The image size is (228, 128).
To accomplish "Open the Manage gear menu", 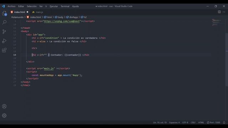I will click(4, 116).
